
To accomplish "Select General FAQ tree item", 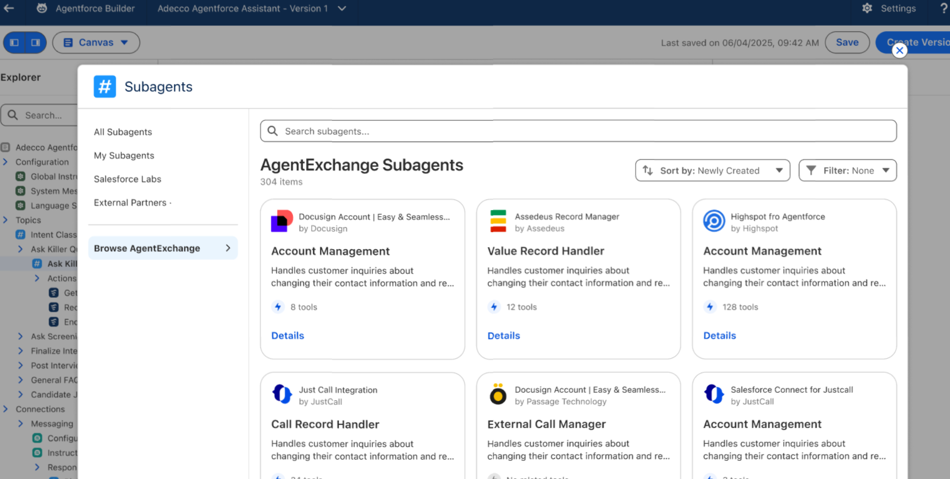I will click(54, 380).
